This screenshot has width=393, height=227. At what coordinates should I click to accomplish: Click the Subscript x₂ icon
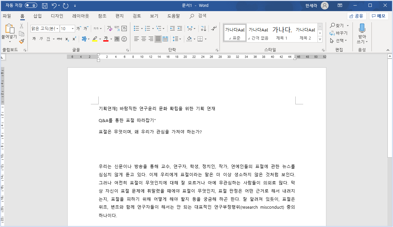tap(67, 39)
